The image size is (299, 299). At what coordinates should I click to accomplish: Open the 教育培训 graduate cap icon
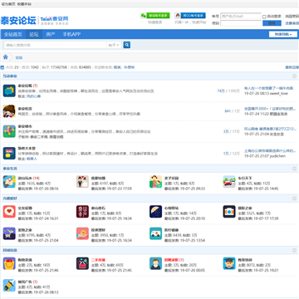tap(229, 263)
